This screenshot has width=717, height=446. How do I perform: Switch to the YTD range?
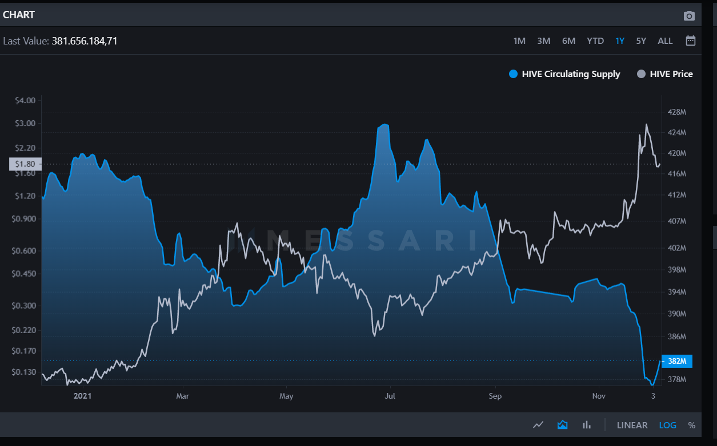pyautogui.click(x=595, y=41)
